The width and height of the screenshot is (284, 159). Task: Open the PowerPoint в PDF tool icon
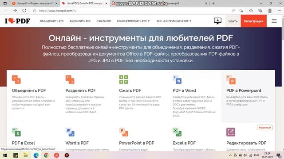tap(123, 132)
